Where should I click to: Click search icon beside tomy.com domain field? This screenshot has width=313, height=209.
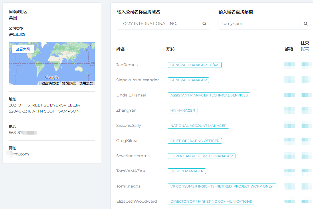(x=306, y=24)
